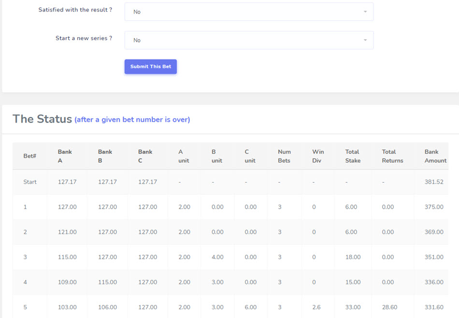Click the Total Stake column header
Image resolution: width=459 pixels, height=318 pixels.
[353, 156]
